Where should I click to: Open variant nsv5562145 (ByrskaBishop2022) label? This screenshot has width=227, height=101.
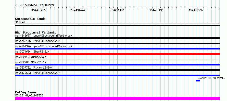coord(37,41)
